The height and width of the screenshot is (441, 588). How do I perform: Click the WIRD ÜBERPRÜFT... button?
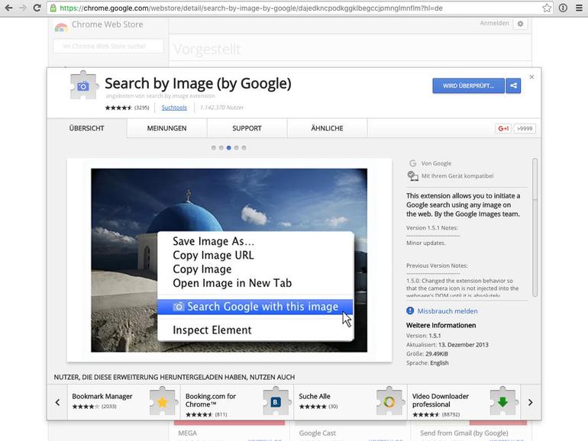point(468,85)
